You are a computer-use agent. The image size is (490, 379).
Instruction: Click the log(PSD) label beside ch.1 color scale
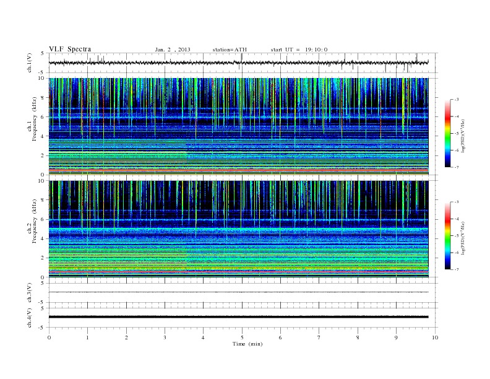click(x=463, y=135)
